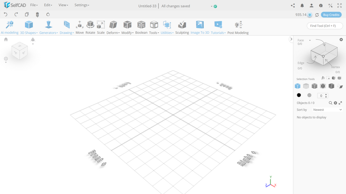This screenshot has width=346, height=194.
Task: Open the user account icon
Action: (311, 5)
